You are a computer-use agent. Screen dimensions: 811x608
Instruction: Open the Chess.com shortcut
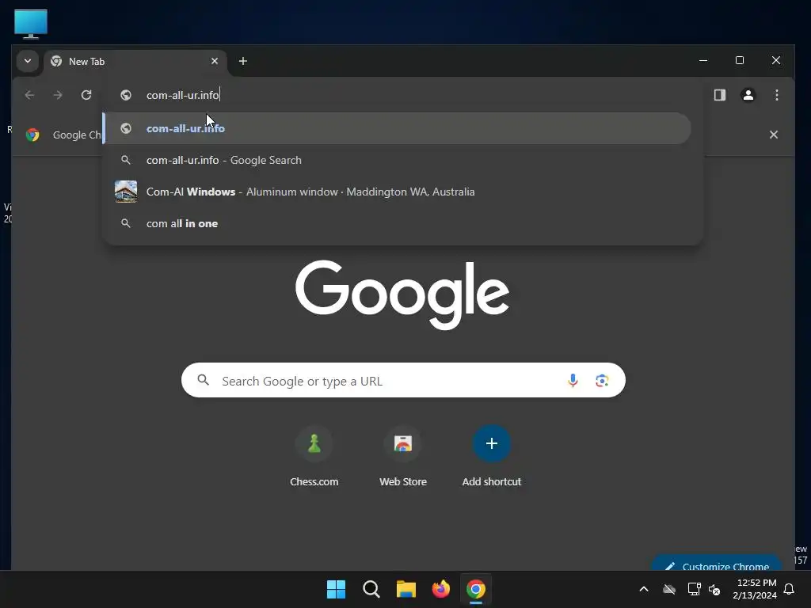[314, 457]
